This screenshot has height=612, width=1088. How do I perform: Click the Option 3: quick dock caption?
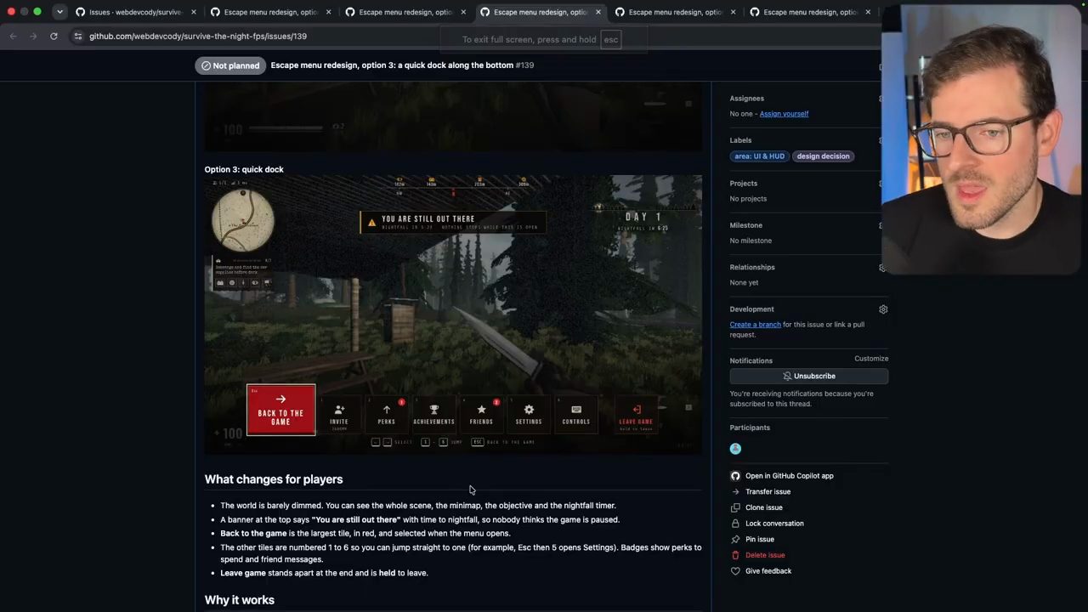tap(244, 169)
